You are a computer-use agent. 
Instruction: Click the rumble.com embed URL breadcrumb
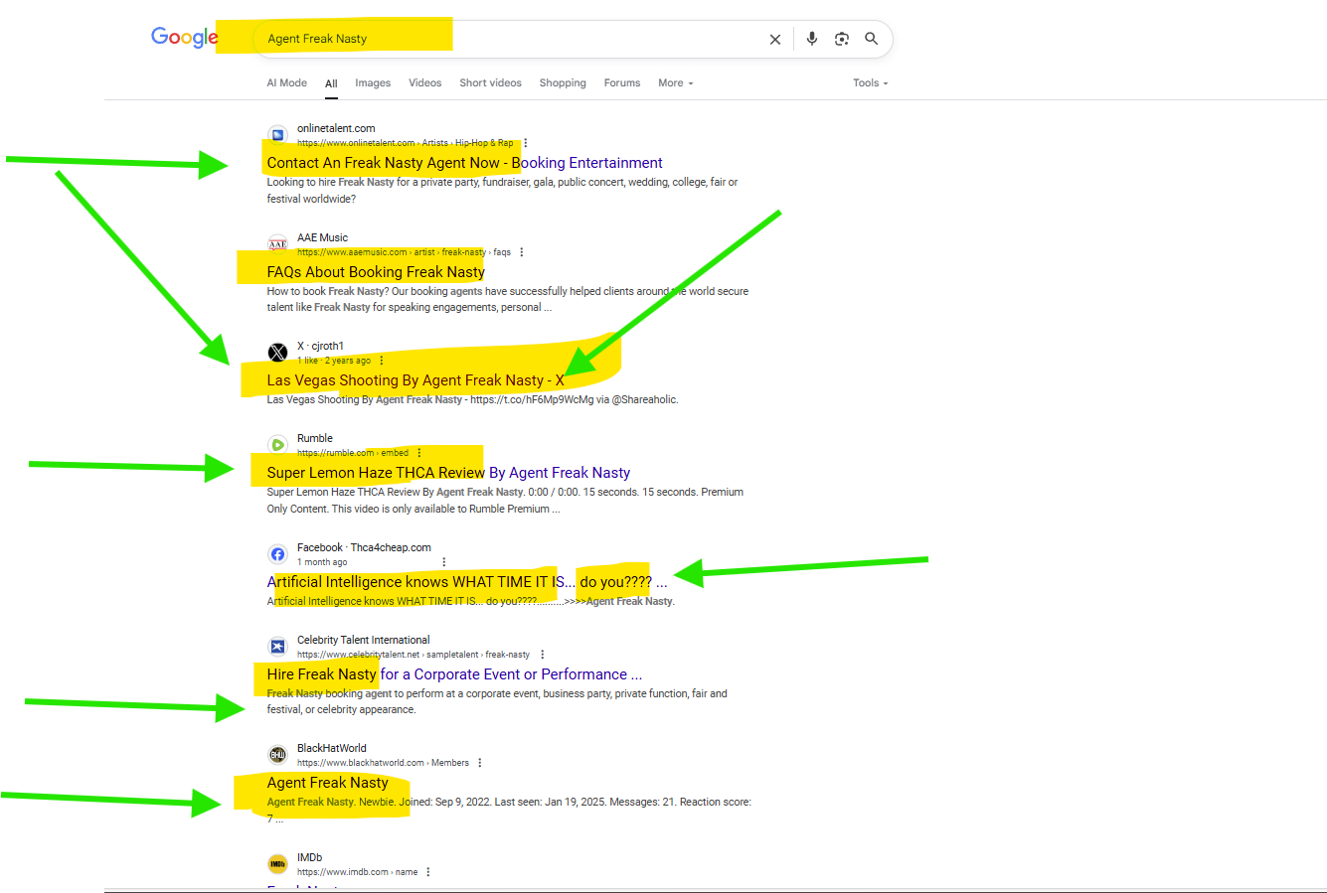[353, 453]
